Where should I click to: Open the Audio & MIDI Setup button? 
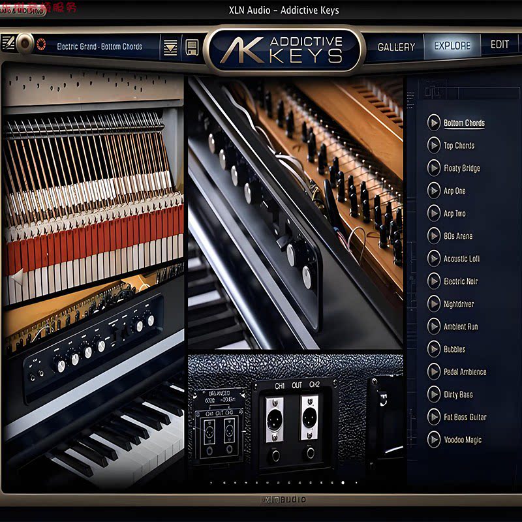coord(23,10)
